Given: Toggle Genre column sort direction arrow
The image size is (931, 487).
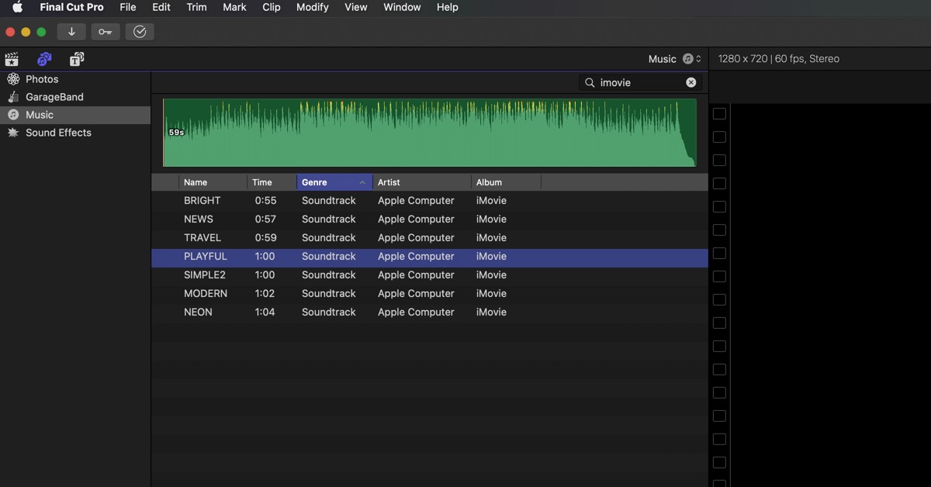Looking at the screenshot, I should pyautogui.click(x=362, y=182).
